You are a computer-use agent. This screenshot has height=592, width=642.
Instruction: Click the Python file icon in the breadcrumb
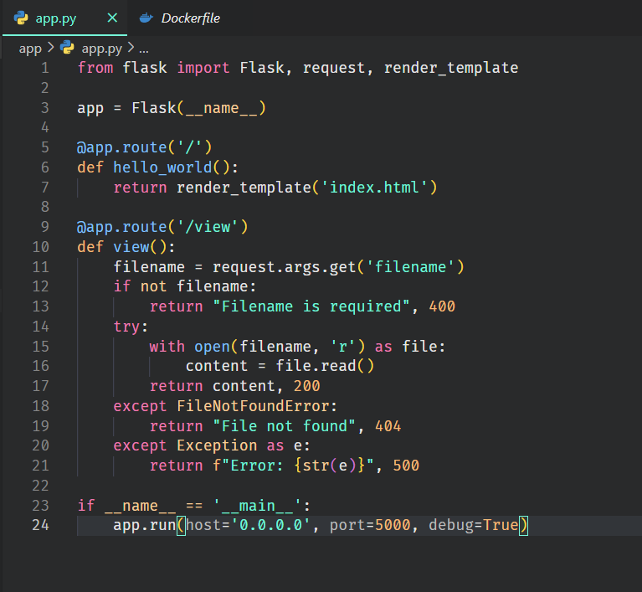click(x=67, y=49)
